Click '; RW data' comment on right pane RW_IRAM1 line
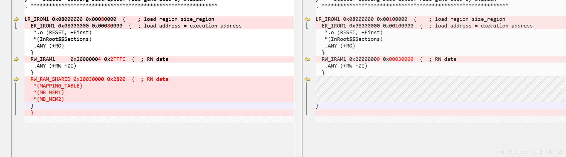The height and width of the screenshot is (157, 566). click(443, 59)
